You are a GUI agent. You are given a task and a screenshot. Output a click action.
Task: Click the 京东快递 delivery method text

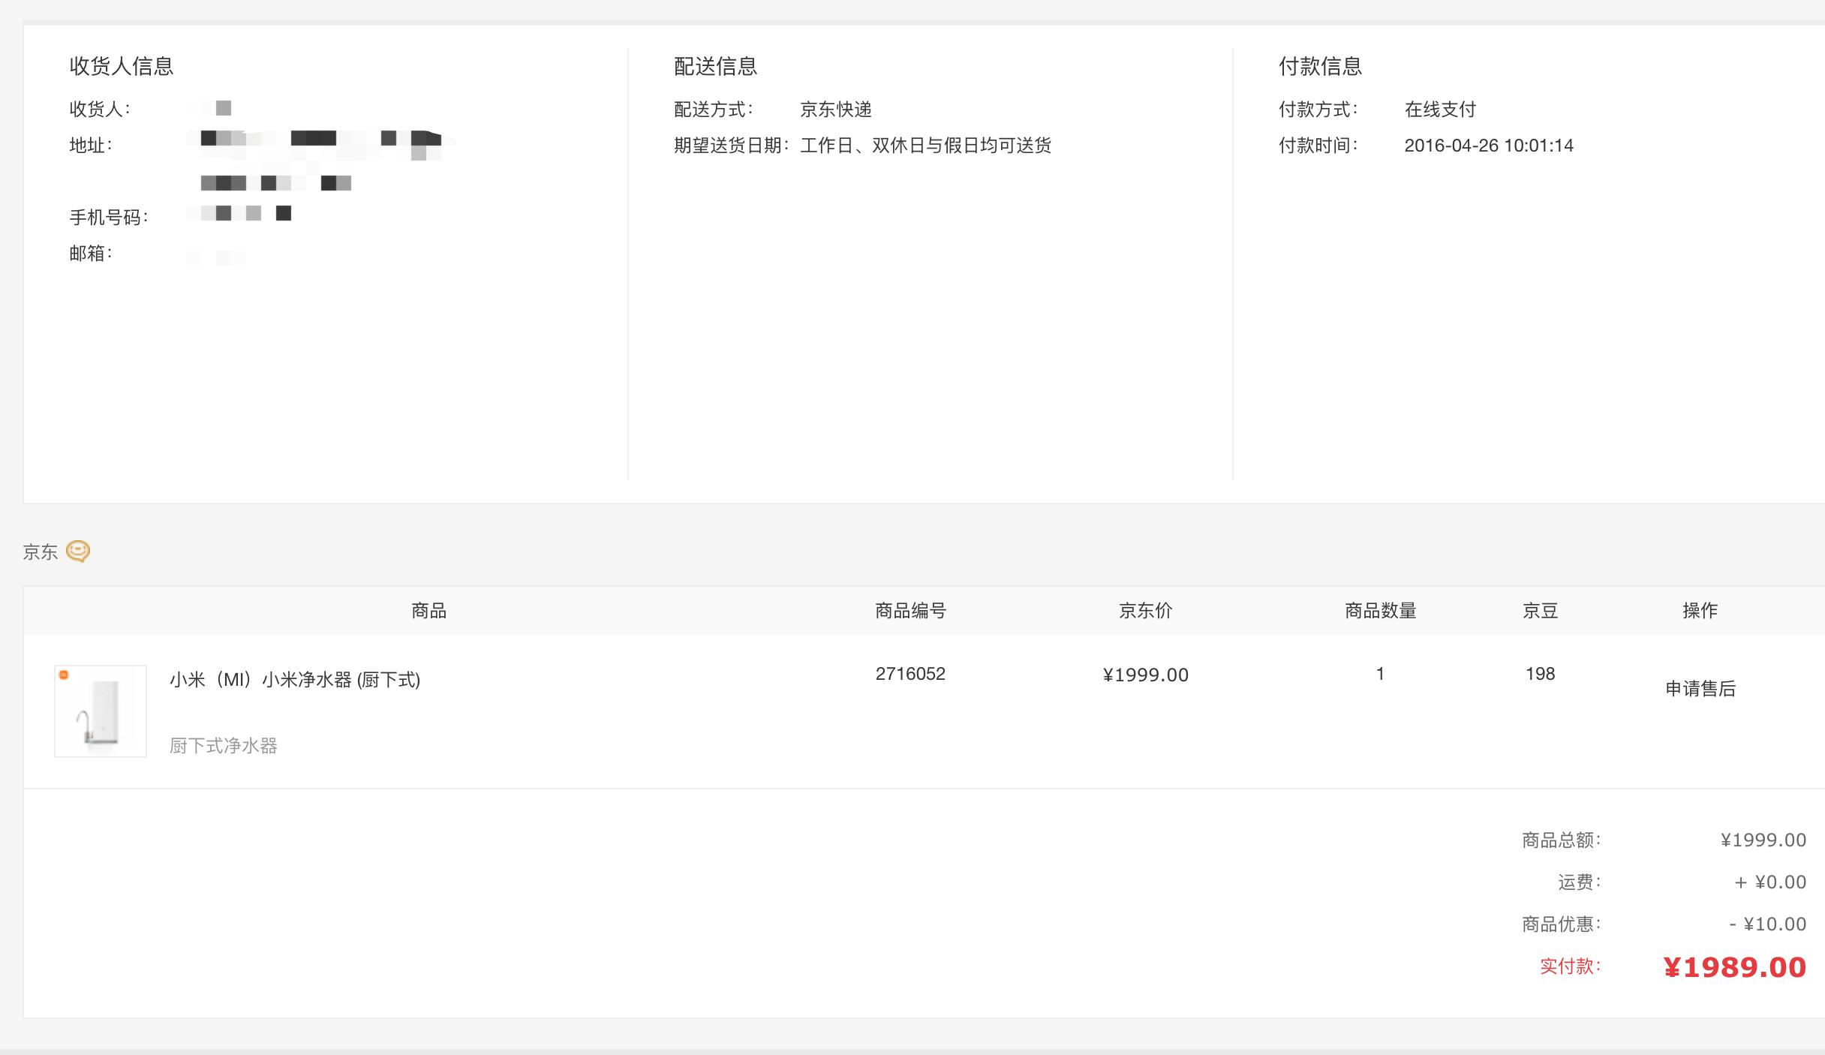click(836, 110)
